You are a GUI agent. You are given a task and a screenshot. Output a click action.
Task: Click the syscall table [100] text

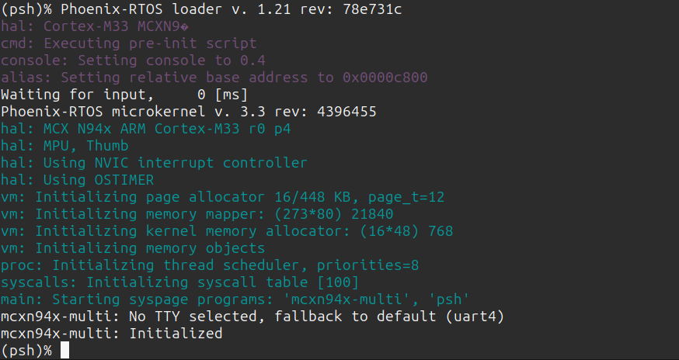pyautogui.click(x=278, y=282)
